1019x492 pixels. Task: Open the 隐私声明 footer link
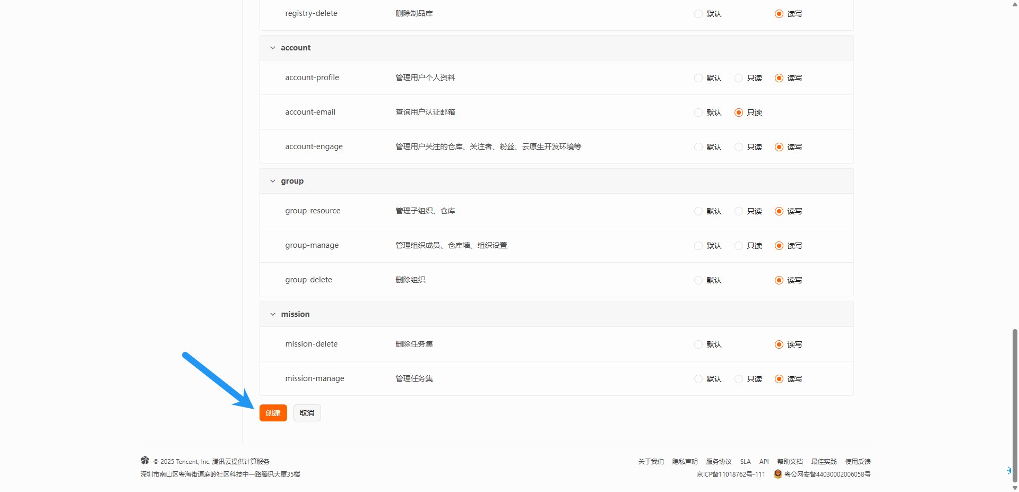click(x=685, y=462)
